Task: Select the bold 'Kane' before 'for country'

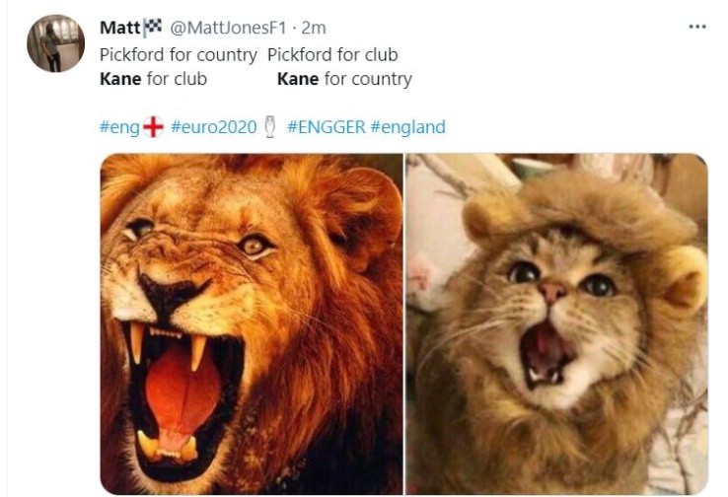Action: [x=298, y=79]
